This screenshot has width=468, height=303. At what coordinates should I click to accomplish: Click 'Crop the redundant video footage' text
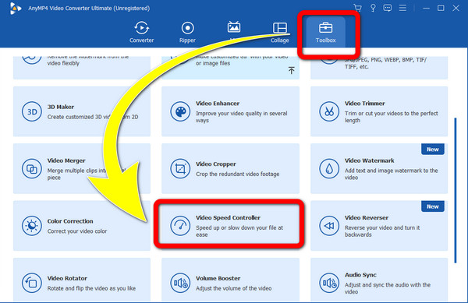coord(238,174)
